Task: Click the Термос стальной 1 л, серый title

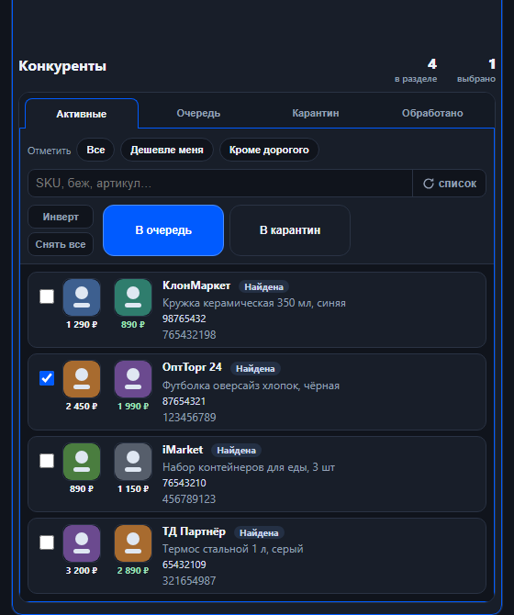Action: tap(233, 549)
